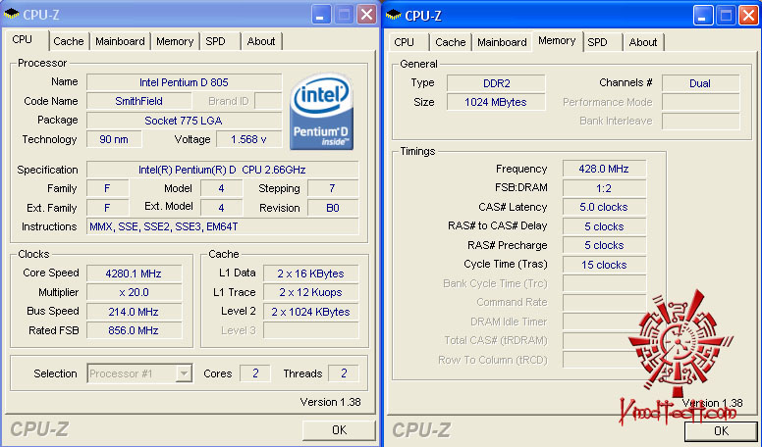
Task: Open Mainboard tab in right window
Action: tap(502, 42)
